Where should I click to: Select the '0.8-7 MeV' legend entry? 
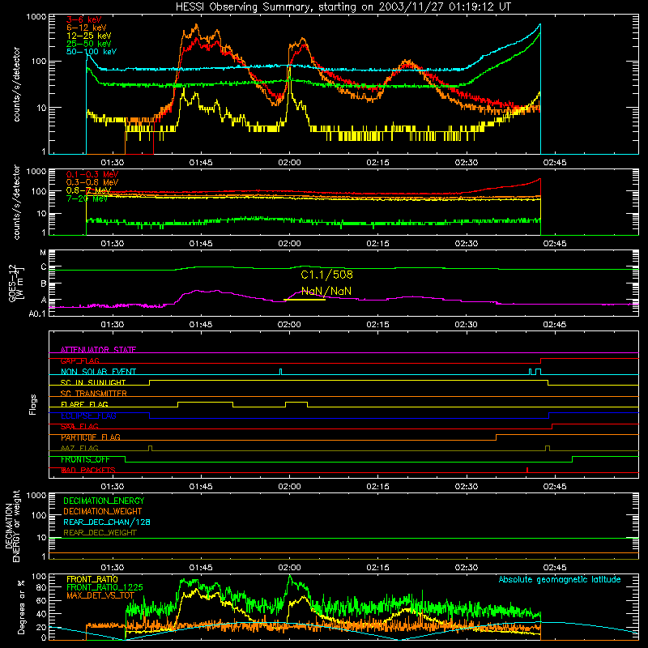88,190
